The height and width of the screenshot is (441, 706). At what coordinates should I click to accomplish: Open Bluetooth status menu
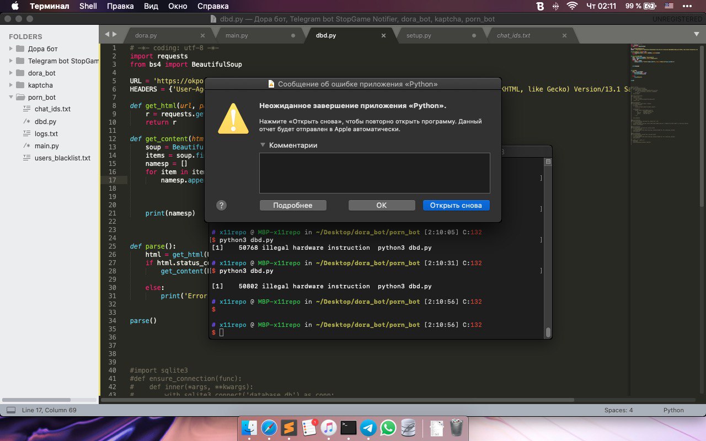[x=556, y=6]
